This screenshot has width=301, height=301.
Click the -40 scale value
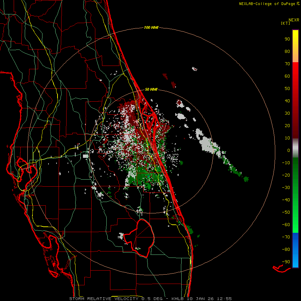(x=286, y=200)
